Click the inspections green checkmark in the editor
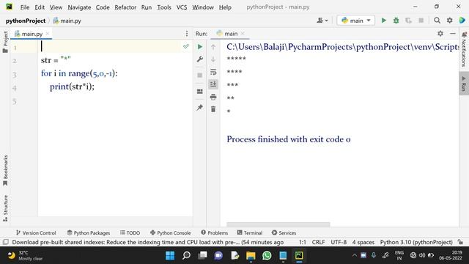469x264 pixels. [x=186, y=46]
